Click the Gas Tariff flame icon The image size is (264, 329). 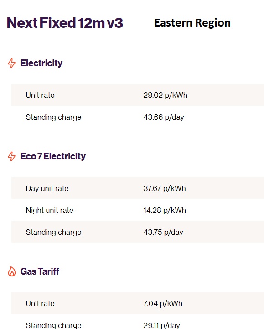point(12,271)
